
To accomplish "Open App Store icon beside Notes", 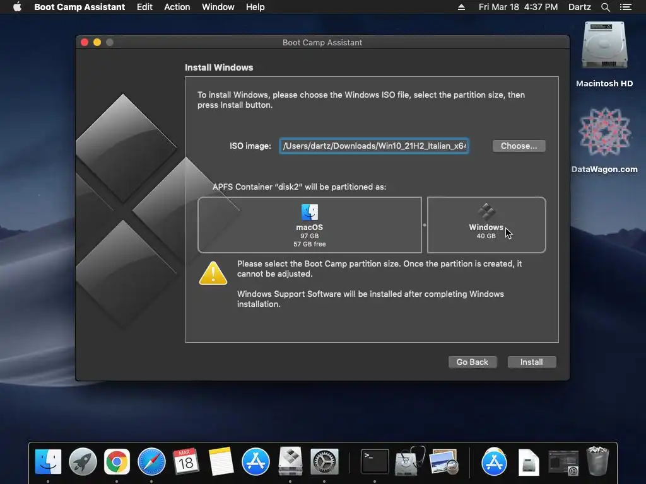I will pos(255,461).
